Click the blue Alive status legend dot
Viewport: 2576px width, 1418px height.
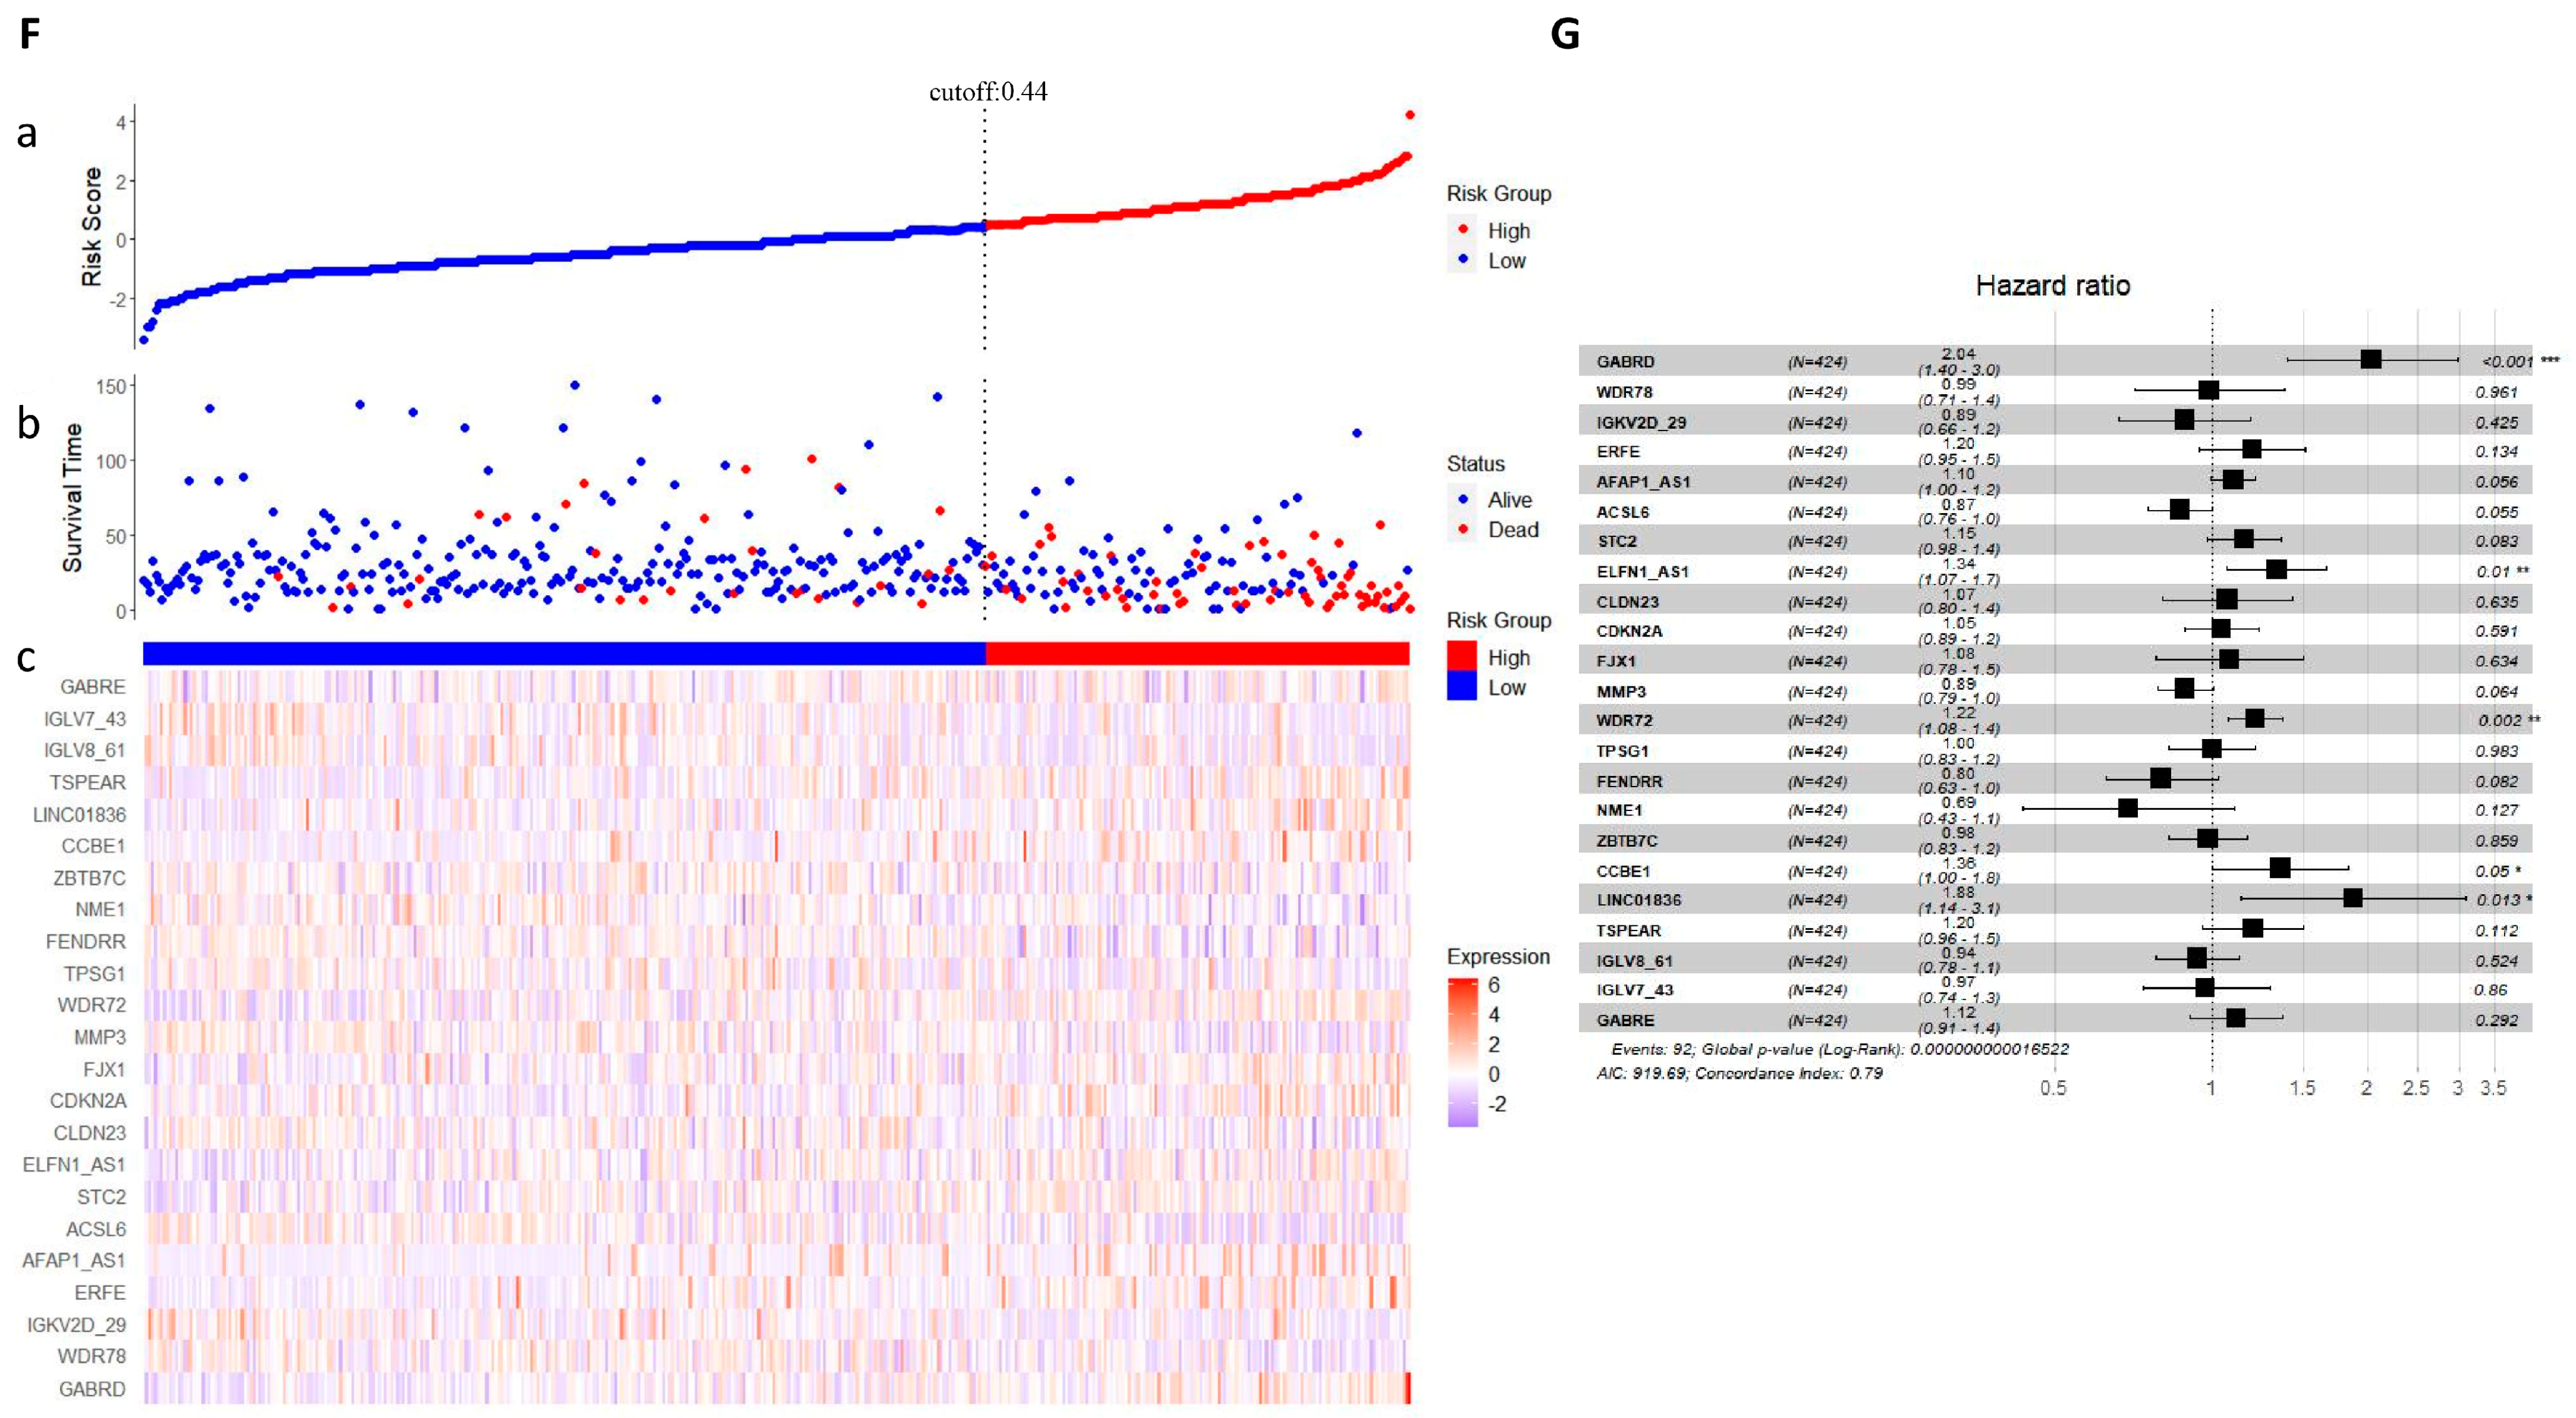pyautogui.click(x=1463, y=499)
